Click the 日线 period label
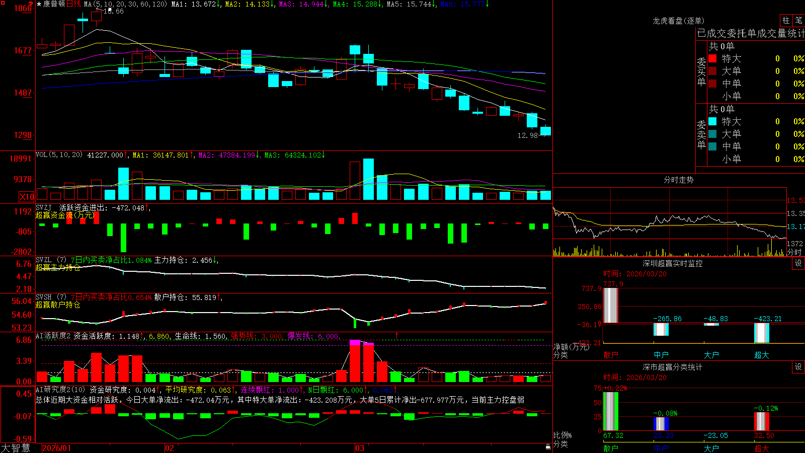Viewport: 805px width, 453px height. tap(73, 4)
